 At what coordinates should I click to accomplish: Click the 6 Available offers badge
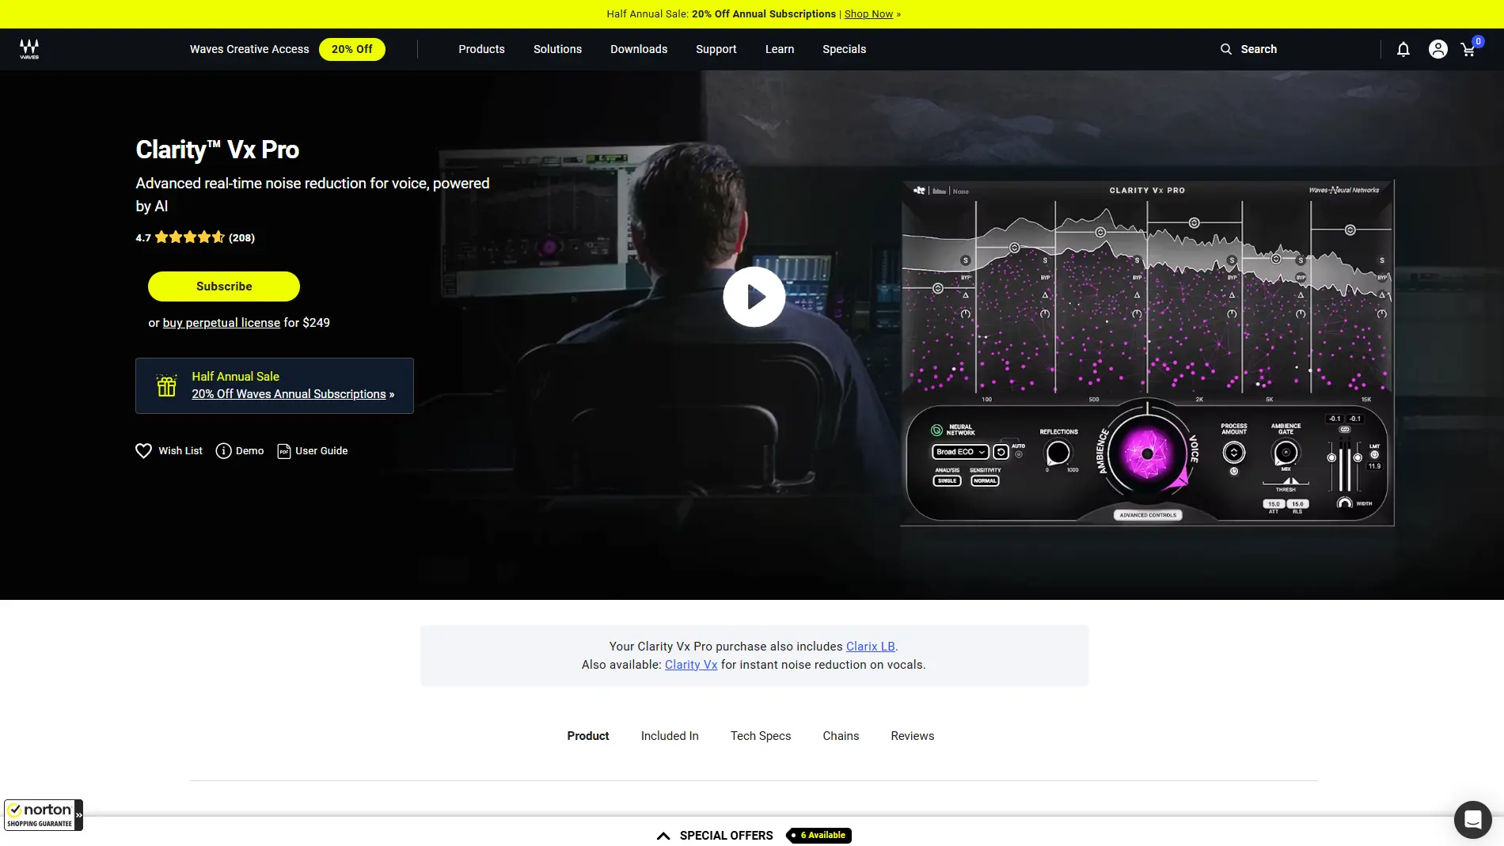click(x=819, y=836)
